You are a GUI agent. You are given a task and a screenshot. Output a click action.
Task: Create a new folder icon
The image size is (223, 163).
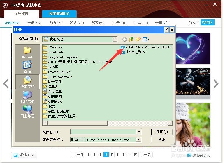(138, 39)
